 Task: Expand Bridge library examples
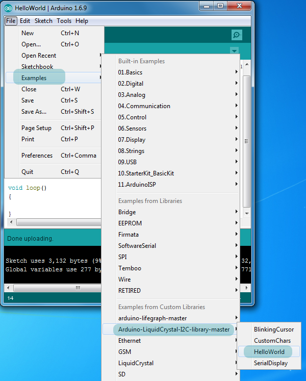pos(171,212)
